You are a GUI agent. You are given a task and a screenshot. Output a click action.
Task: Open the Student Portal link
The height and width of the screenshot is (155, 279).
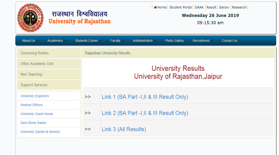pyautogui.click(x=180, y=7)
